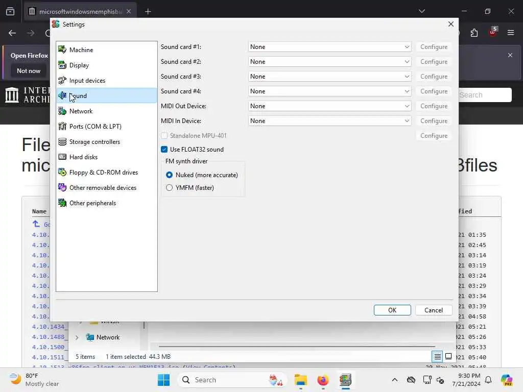Viewport: 523px width, 392px height.
Task: Open Input devices category icon
Action: 62,80
